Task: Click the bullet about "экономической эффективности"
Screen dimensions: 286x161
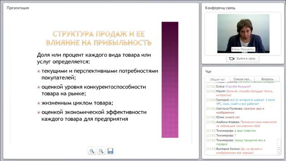Action: pos(94,115)
